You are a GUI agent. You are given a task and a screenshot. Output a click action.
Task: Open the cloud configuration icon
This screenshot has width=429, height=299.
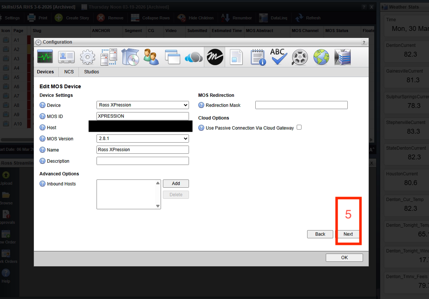tap(194, 57)
